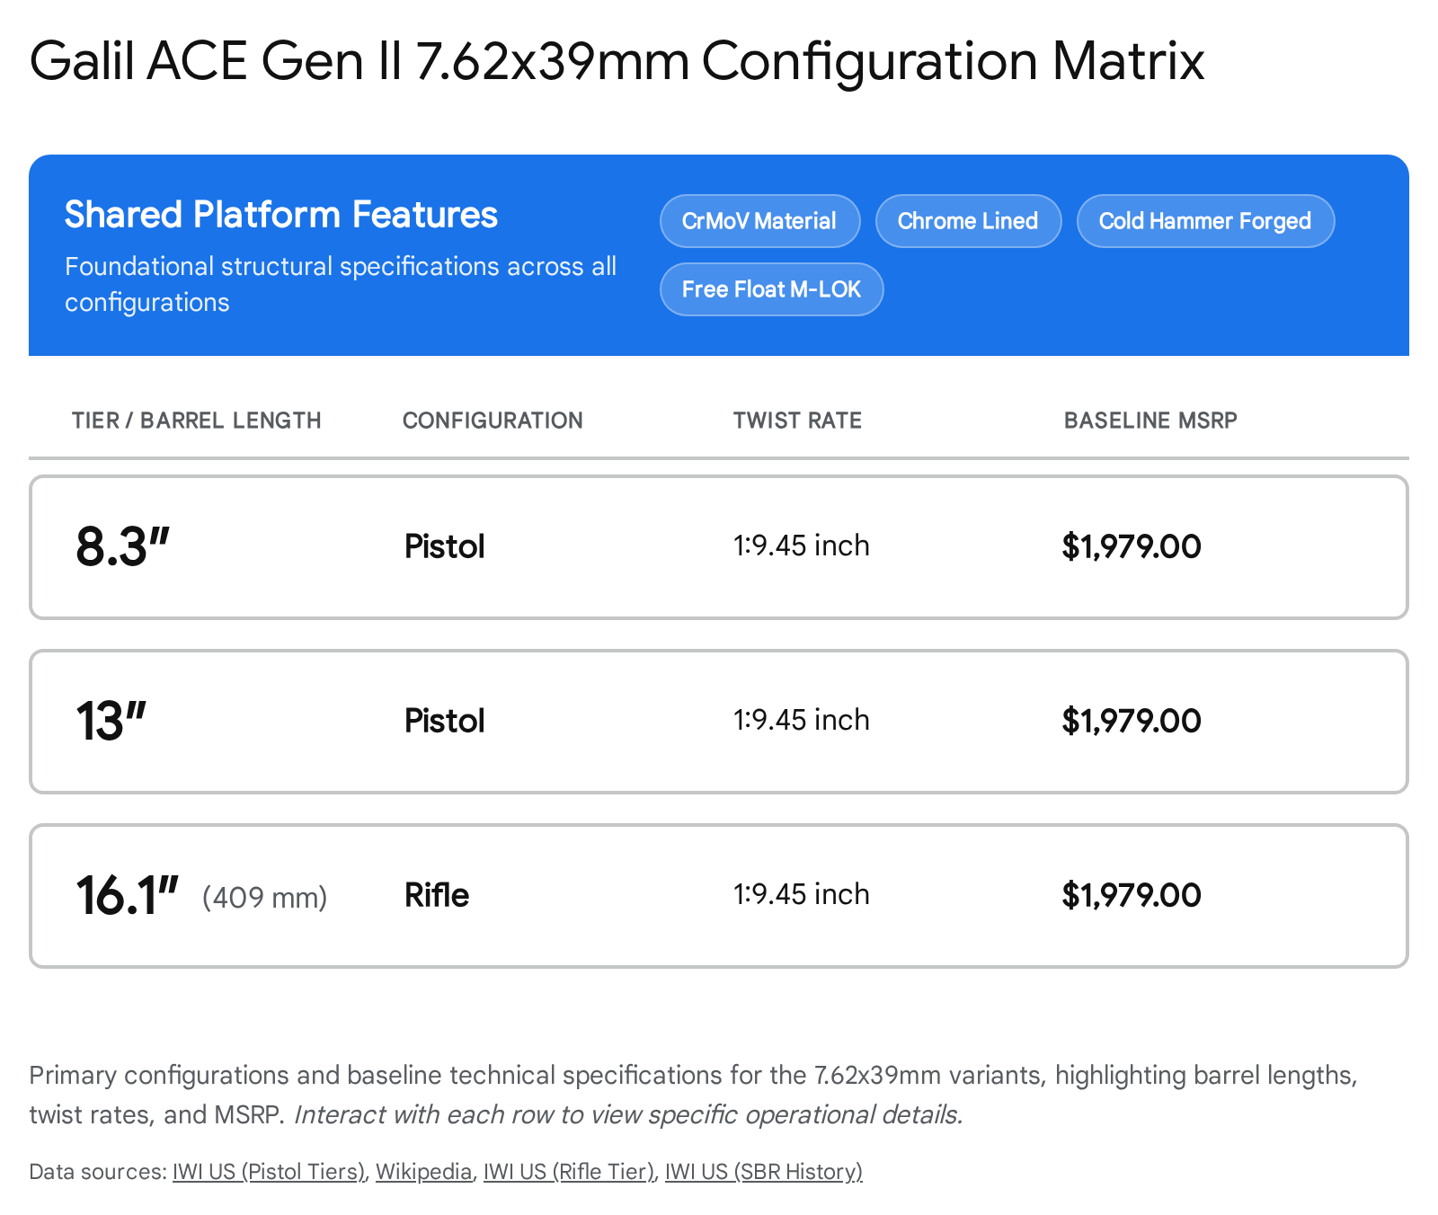
Task: Click the twist rate in the 16.1" row
Action: point(802,894)
